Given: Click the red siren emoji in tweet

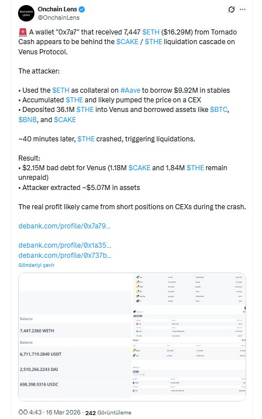Looking at the screenshot, I should [x=23, y=32].
